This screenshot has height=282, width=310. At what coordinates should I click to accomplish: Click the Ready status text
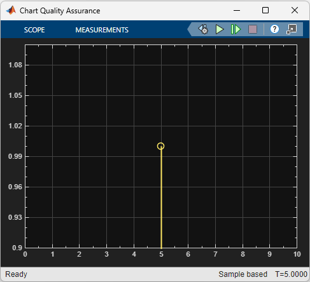point(16,274)
